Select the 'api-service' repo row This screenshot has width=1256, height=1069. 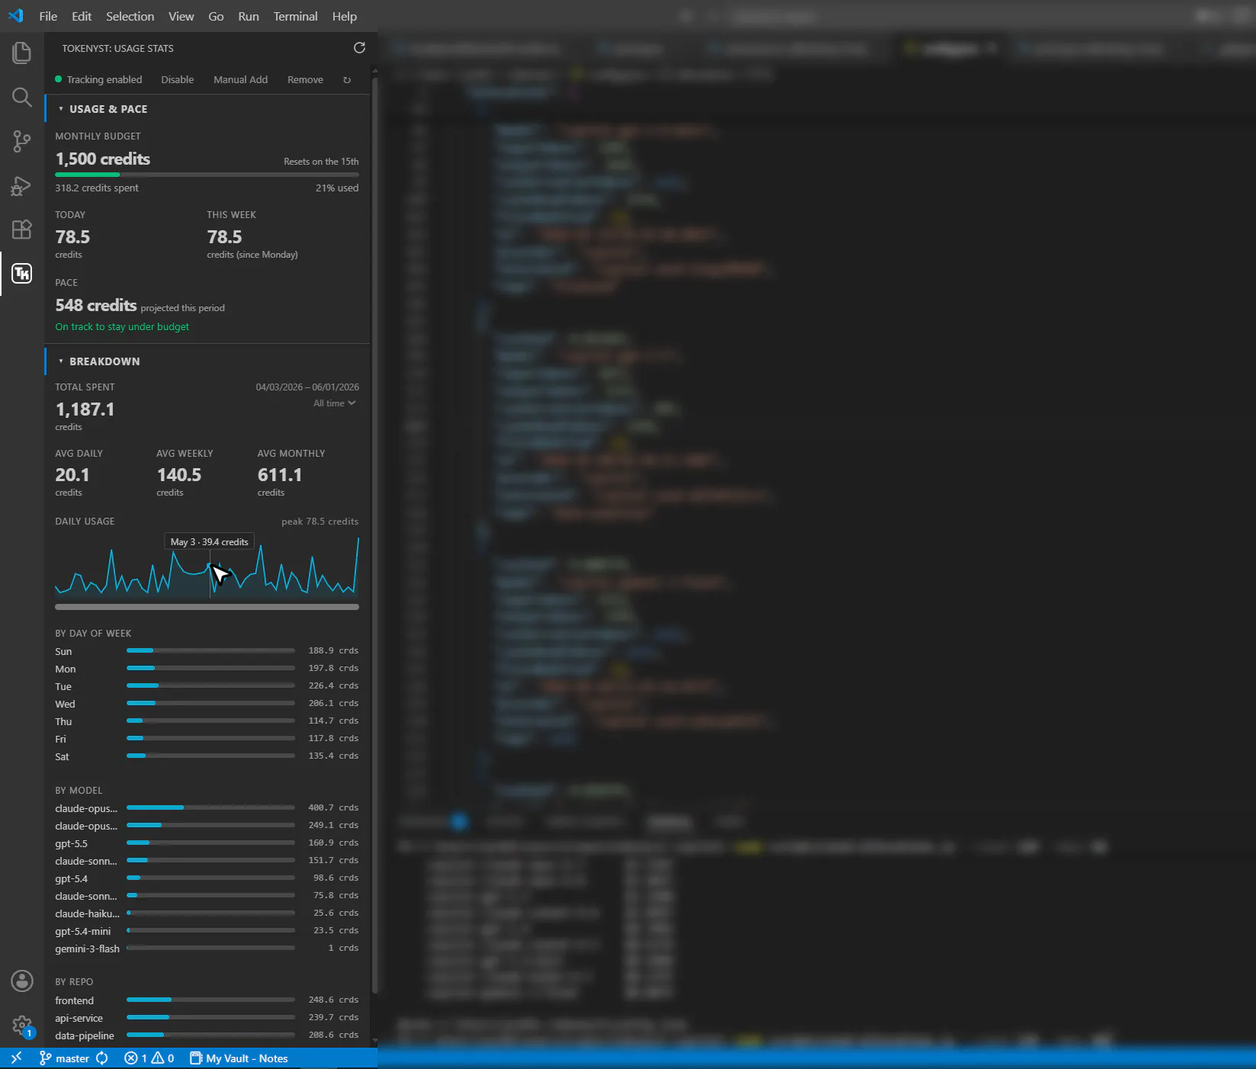207,1018
